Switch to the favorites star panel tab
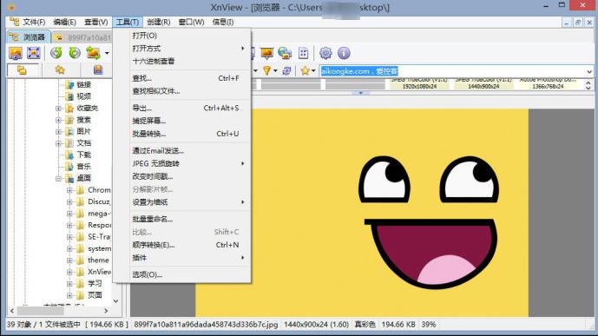The width and height of the screenshot is (598, 336). [x=60, y=69]
